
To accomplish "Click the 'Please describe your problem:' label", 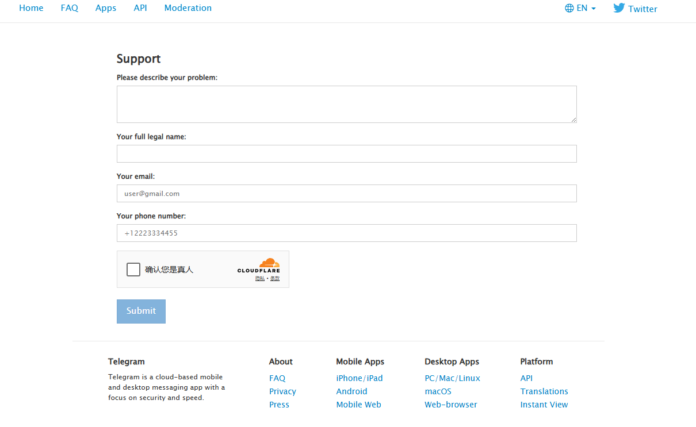I will (167, 78).
